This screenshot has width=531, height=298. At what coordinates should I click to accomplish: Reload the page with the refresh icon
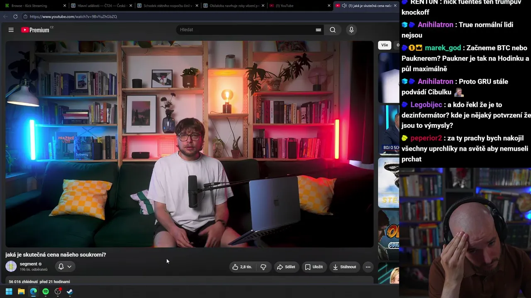pos(15,17)
